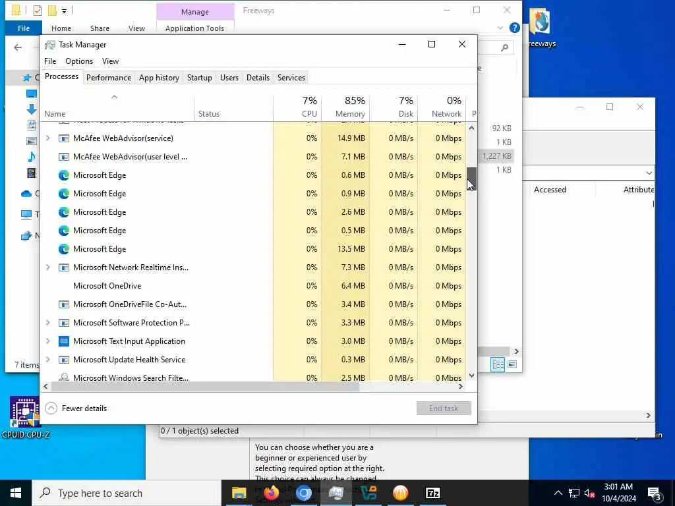The width and height of the screenshot is (675, 506).
Task: Select the Edge icon using 13.5 MB
Action: 64,249
